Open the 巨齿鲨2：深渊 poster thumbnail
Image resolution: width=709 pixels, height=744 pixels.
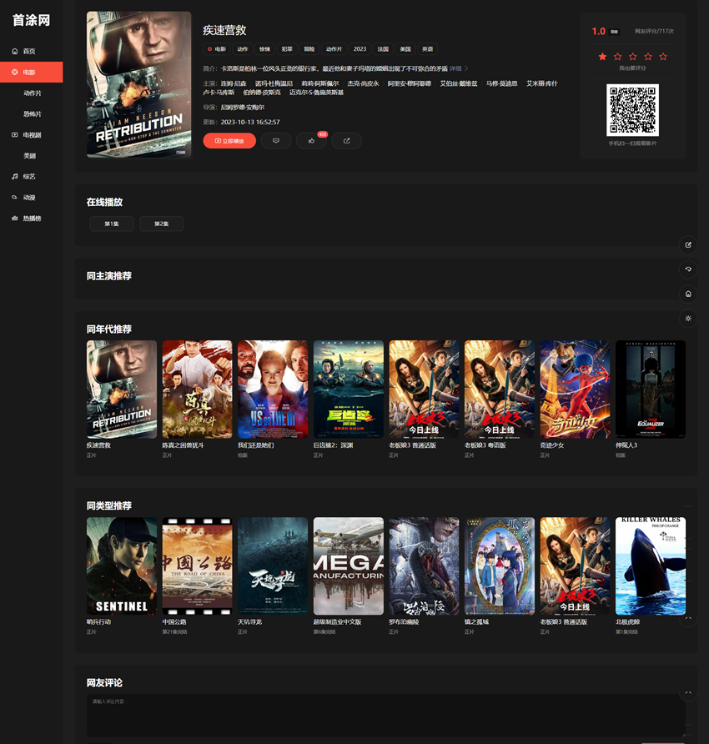(x=348, y=389)
